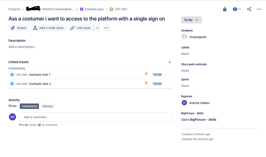The image size is (266, 157).
Task: Click the Add a comment field
Action: pyautogui.click(x=96, y=117)
